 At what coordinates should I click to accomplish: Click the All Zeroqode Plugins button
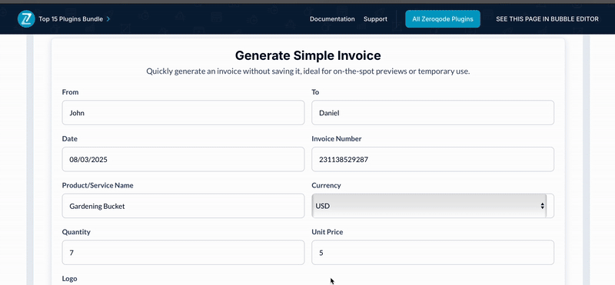(443, 18)
